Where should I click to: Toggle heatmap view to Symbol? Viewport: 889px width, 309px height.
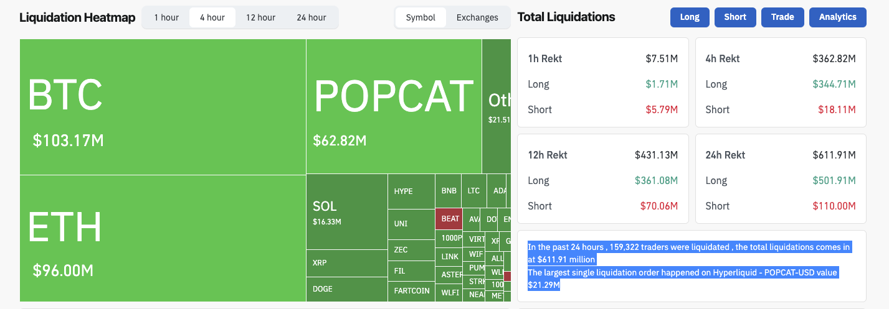pos(421,17)
